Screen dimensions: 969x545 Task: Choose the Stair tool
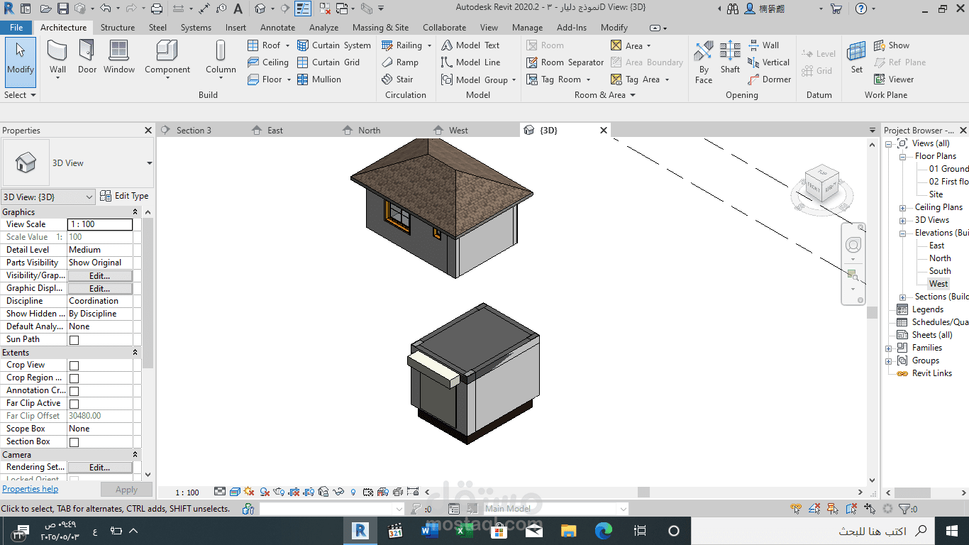tap(397, 79)
